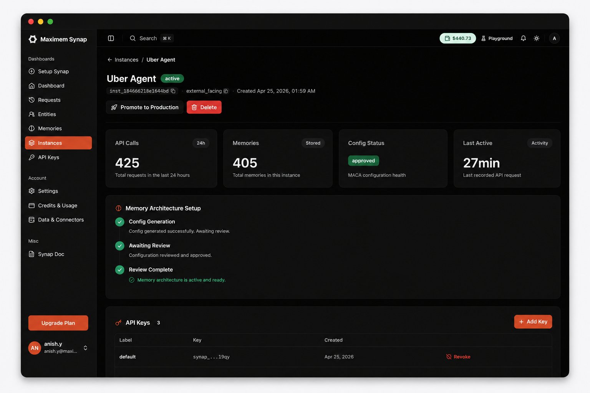Click the Stored badge on Memories card
The width and height of the screenshot is (590, 393).
[313, 143]
